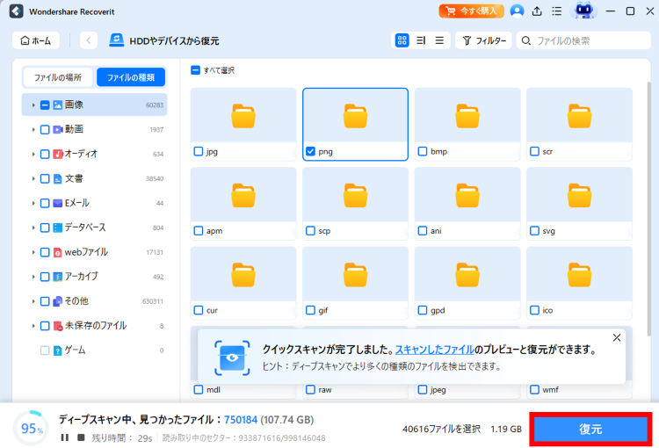Open the scr folder thumbnail
This screenshot has height=448, width=659.
click(579, 116)
